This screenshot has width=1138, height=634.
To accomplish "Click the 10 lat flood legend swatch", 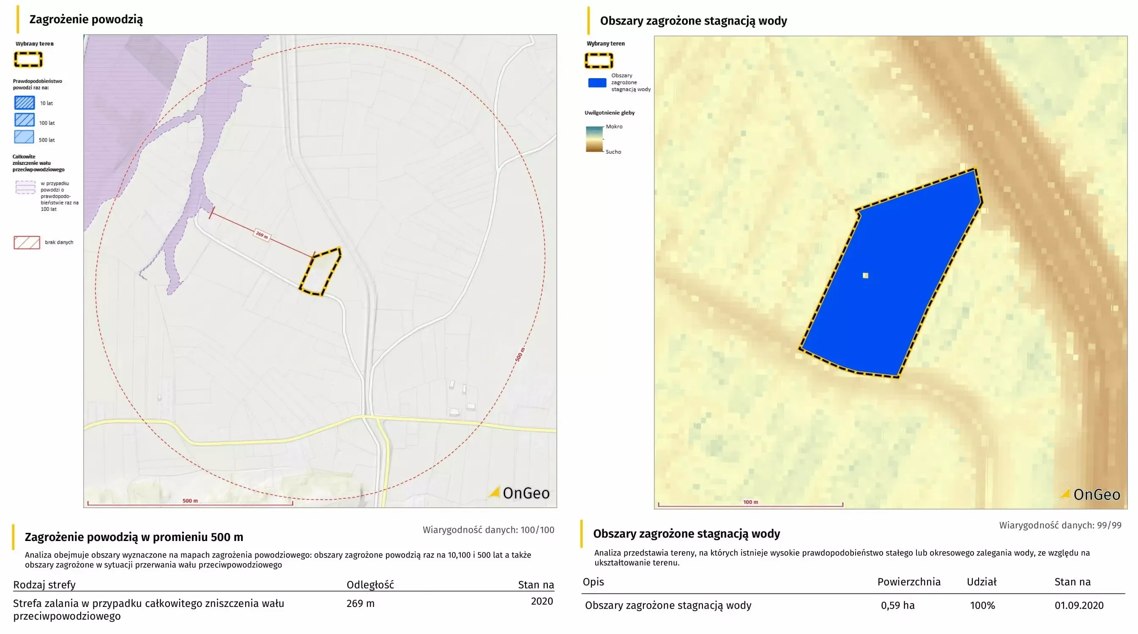I will (x=24, y=103).
